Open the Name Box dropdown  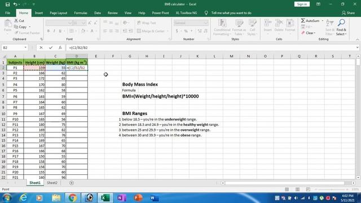[x=25, y=47]
